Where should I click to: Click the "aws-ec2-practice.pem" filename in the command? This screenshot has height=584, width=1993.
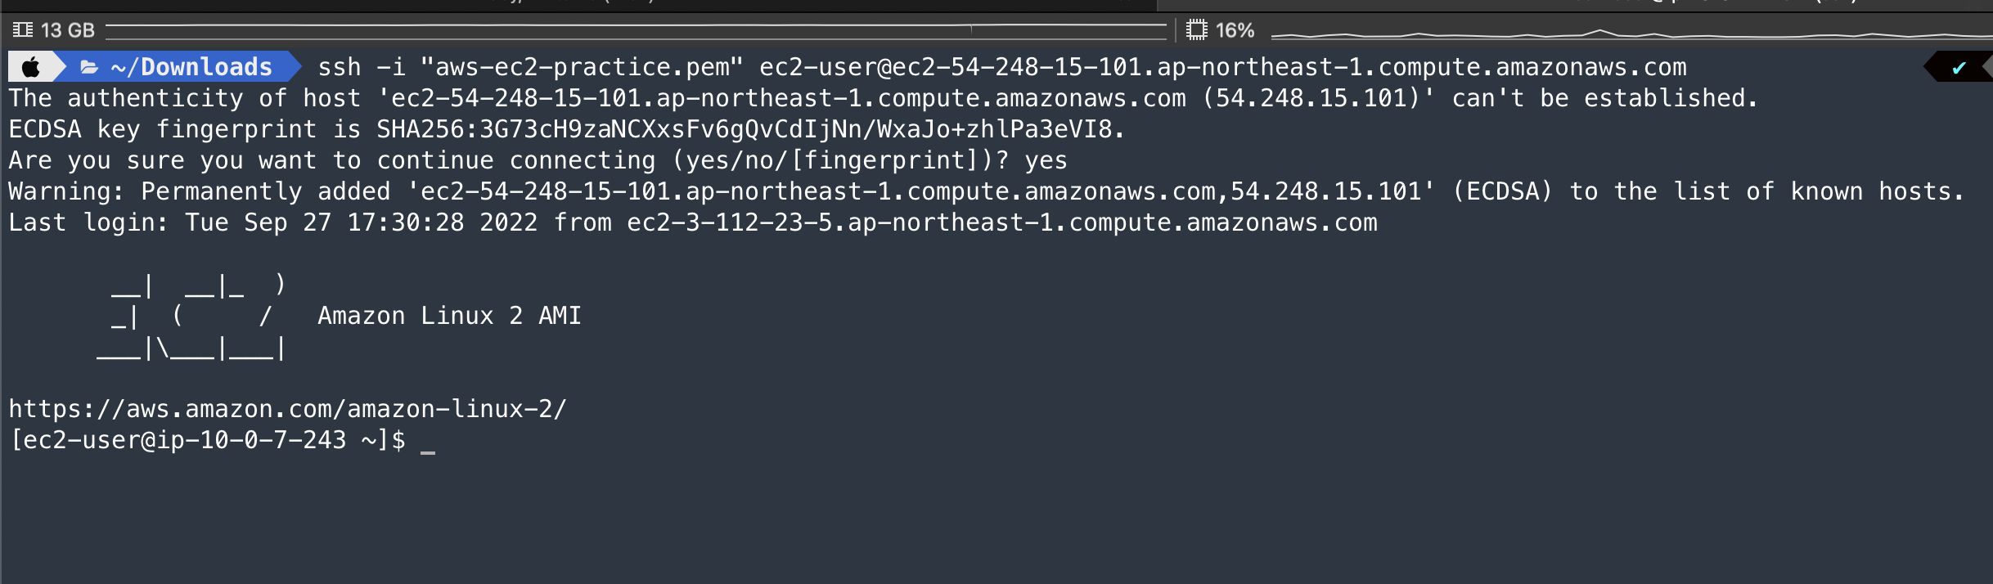pos(582,67)
